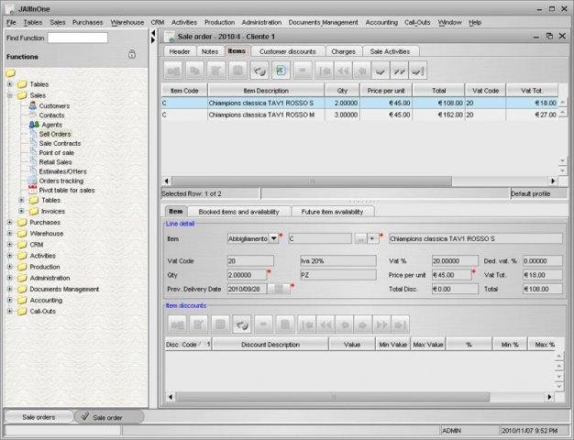
Task: Click the green export icon in items toolbar
Action: (281, 70)
